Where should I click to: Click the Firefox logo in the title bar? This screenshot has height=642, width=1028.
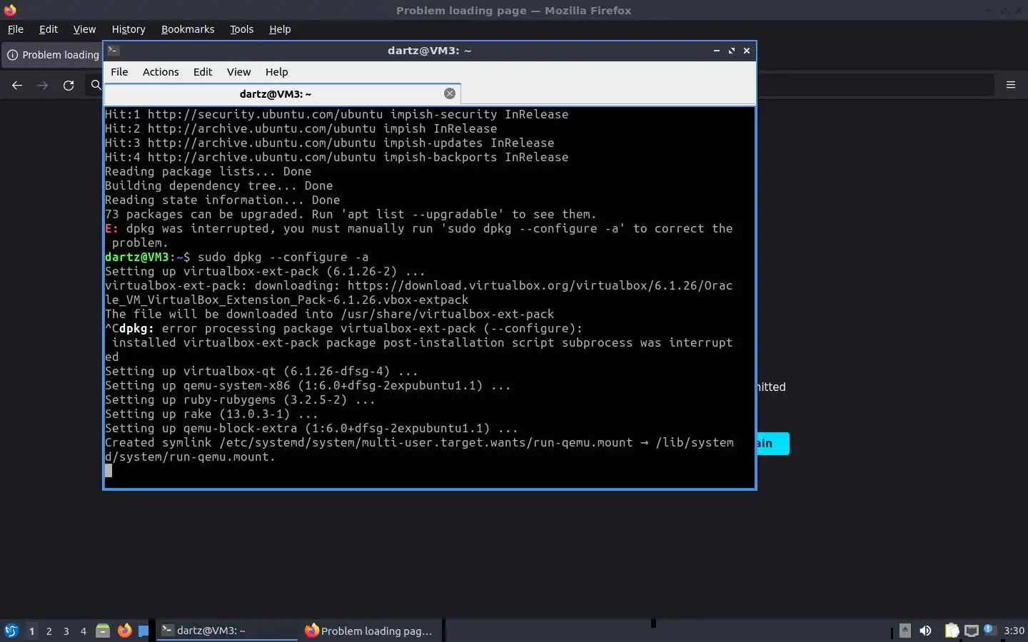pos(9,10)
